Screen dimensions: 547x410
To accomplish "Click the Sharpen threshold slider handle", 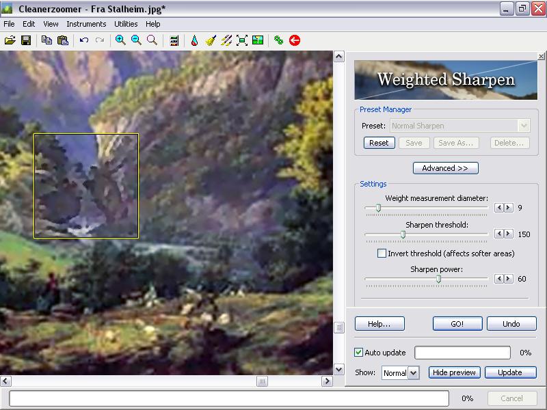I will [403, 234].
